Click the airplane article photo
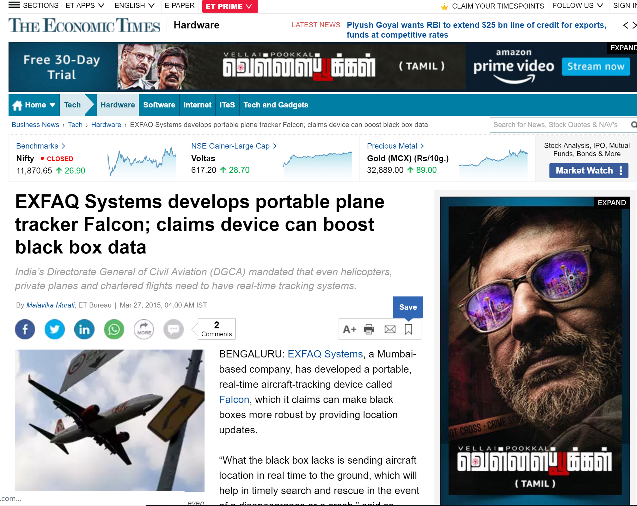This screenshot has height=506, width=637. coord(110,420)
